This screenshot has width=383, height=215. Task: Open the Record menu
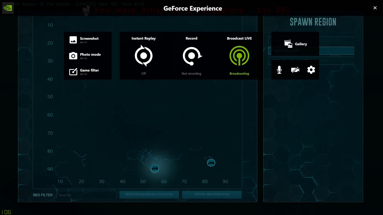click(x=191, y=56)
